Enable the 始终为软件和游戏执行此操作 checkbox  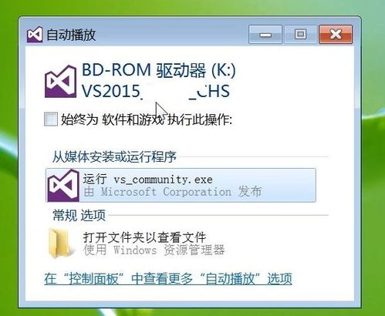[51, 119]
